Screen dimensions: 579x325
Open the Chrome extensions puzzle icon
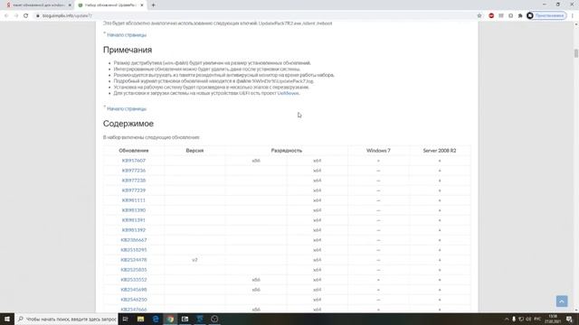coord(520,15)
